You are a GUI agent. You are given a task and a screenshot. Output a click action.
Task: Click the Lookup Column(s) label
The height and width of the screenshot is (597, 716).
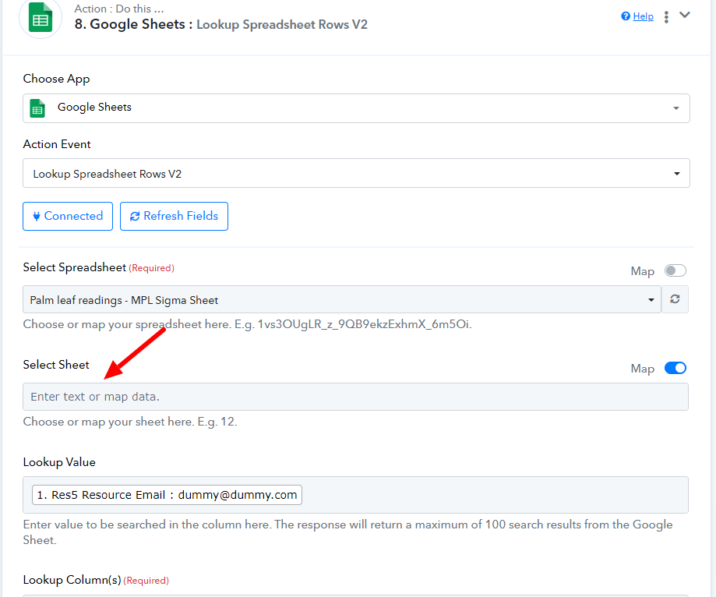point(72,580)
